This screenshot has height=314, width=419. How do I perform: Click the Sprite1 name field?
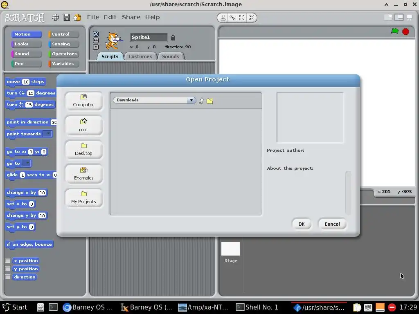(x=149, y=37)
